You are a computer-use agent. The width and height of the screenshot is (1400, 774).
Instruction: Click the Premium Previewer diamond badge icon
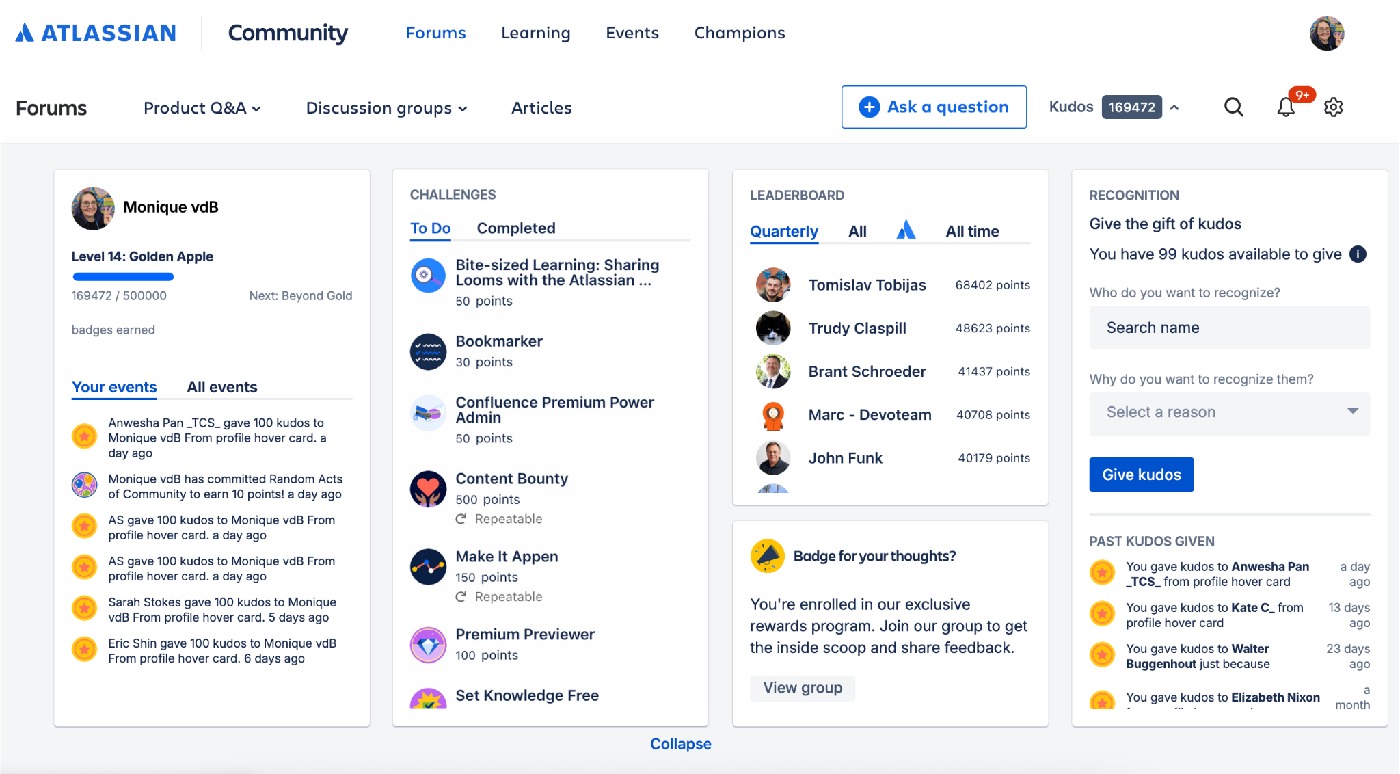click(428, 645)
